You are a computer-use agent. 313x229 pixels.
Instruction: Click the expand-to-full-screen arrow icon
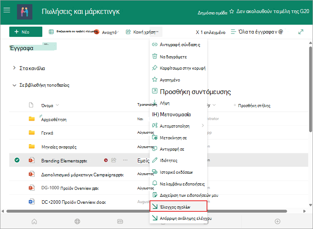pyautogui.click(x=301, y=32)
